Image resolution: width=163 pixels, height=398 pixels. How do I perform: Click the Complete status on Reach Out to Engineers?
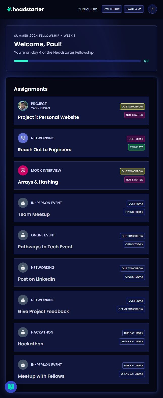(x=137, y=147)
